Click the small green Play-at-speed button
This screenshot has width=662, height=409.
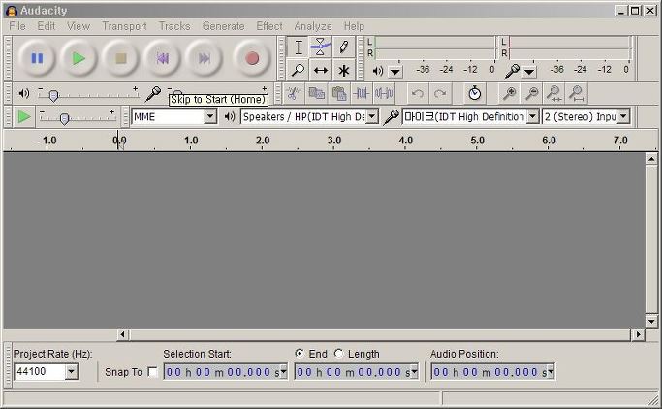pyautogui.click(x=24, y=116)
